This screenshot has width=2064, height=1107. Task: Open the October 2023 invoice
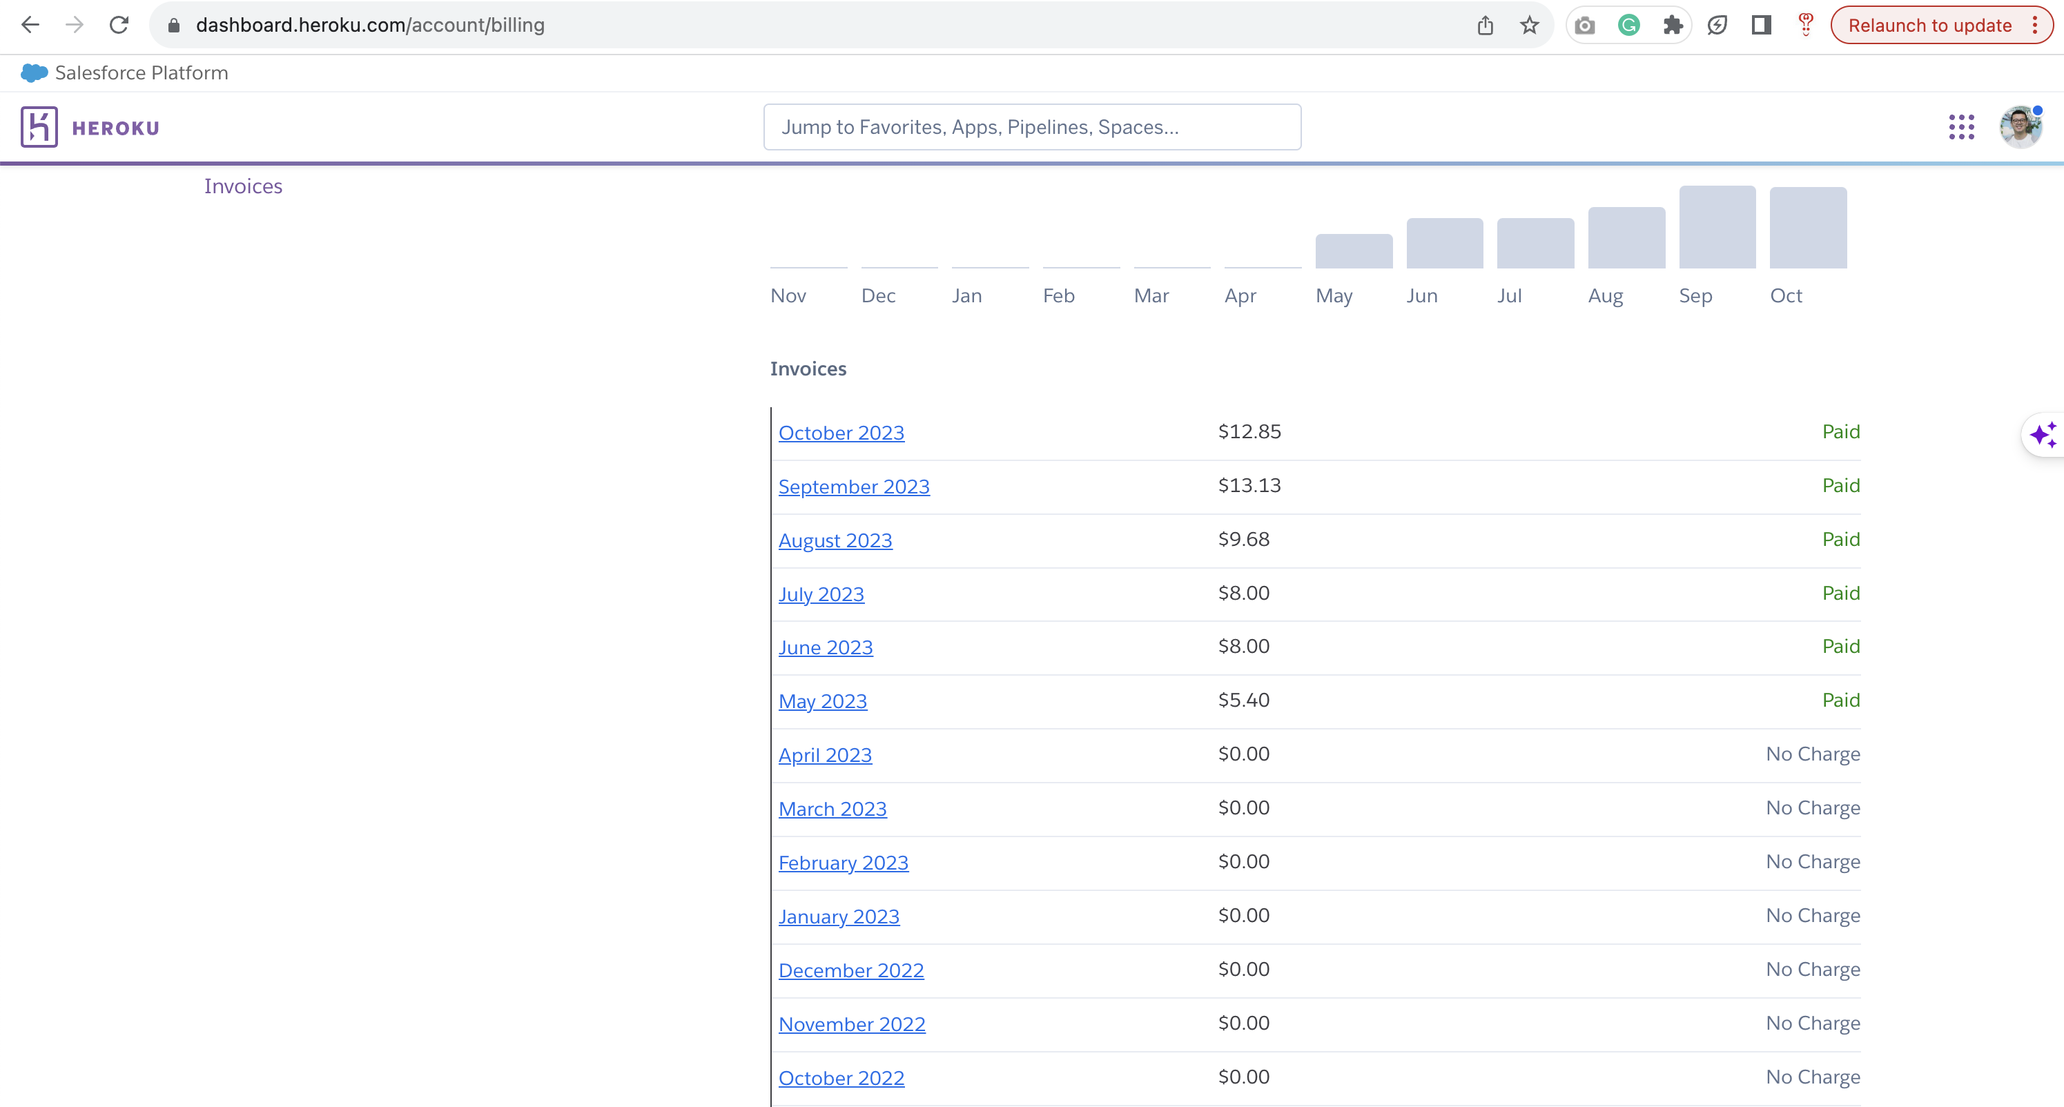click(841, 433)
